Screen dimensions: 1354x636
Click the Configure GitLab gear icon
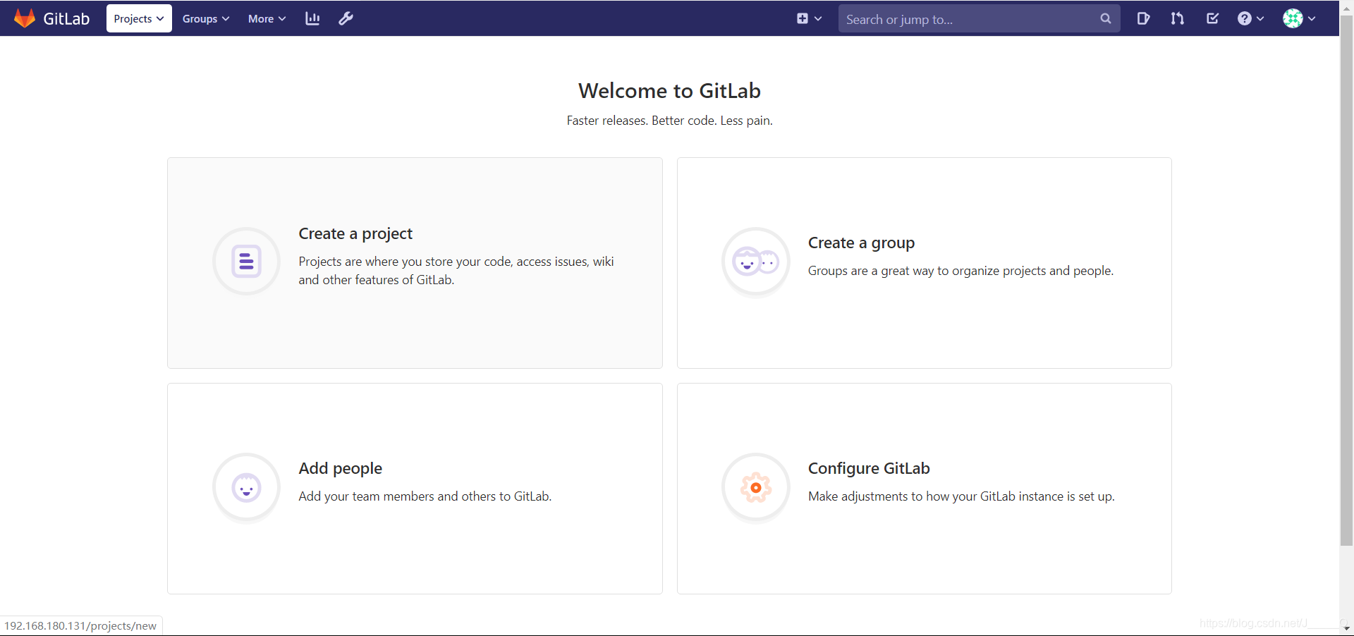[x=756, y=487]
